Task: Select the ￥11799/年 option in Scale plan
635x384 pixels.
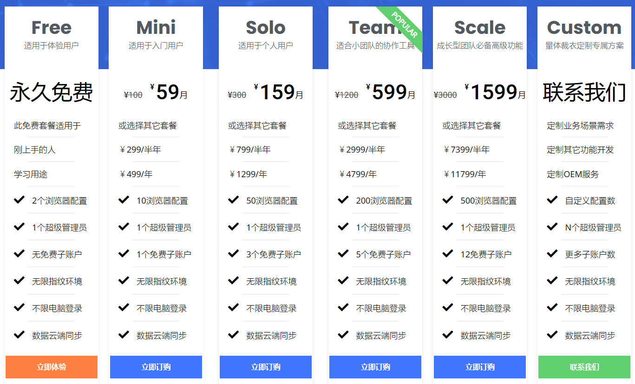Action: 465,174
